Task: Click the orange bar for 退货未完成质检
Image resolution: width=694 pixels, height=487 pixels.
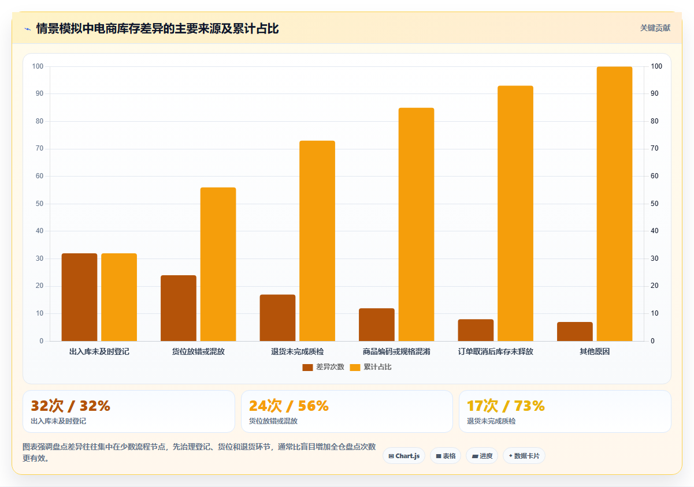Action: click(317, 241)
